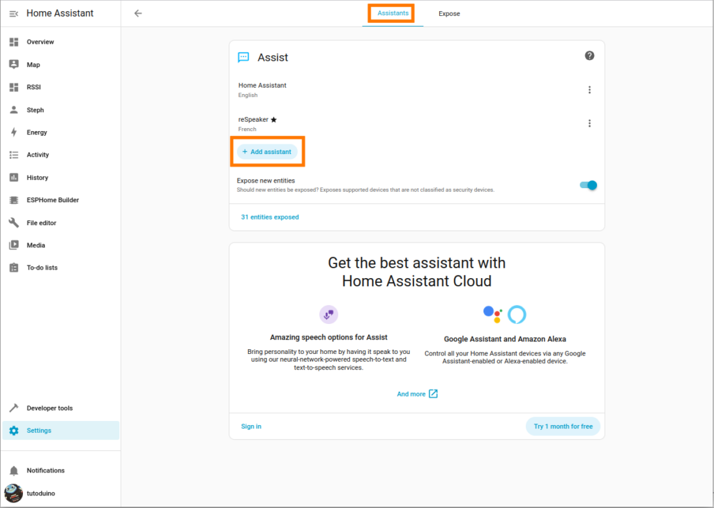Screen dimensions: 714x508
Task: Open the Map panel in the sidebar
Action: (33, 65)
